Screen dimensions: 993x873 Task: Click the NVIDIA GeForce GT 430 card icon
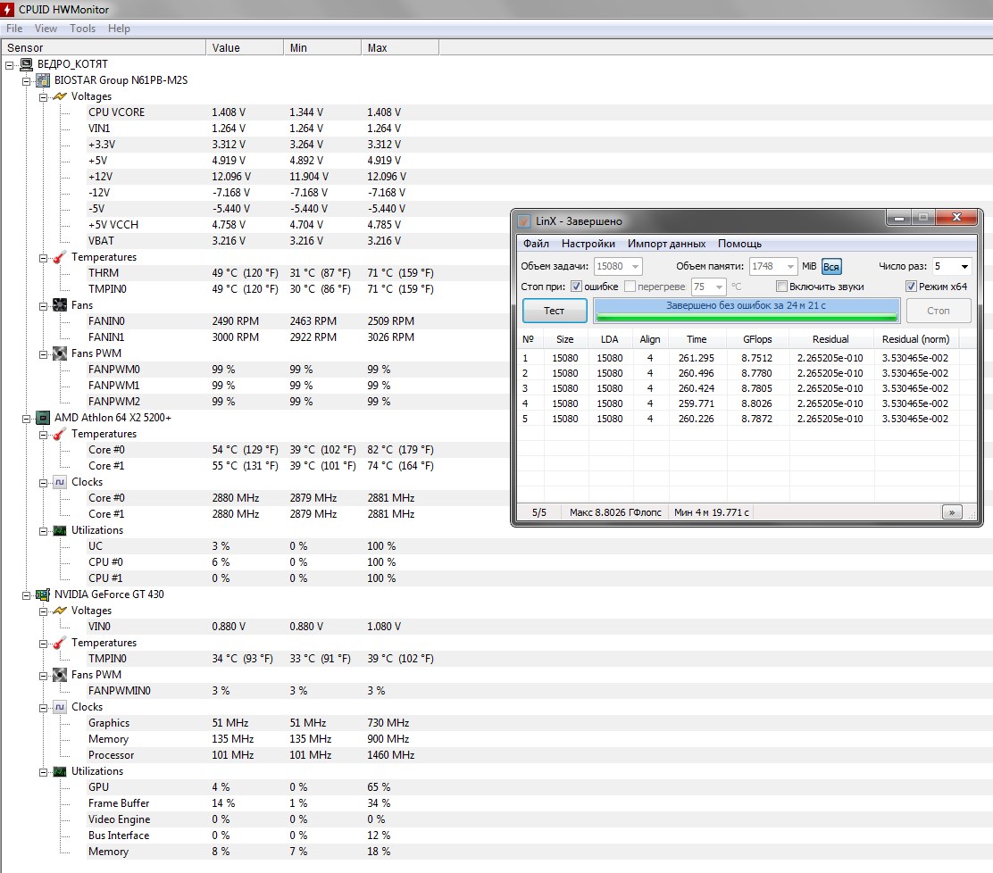[x=43, y=594]
